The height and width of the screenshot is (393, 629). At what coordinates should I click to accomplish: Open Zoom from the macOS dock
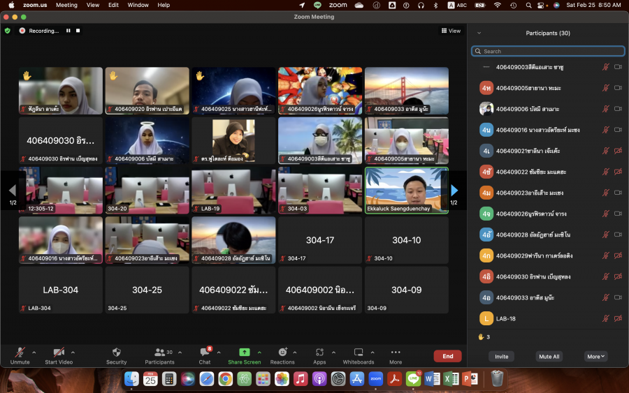[x=375, y=379]
